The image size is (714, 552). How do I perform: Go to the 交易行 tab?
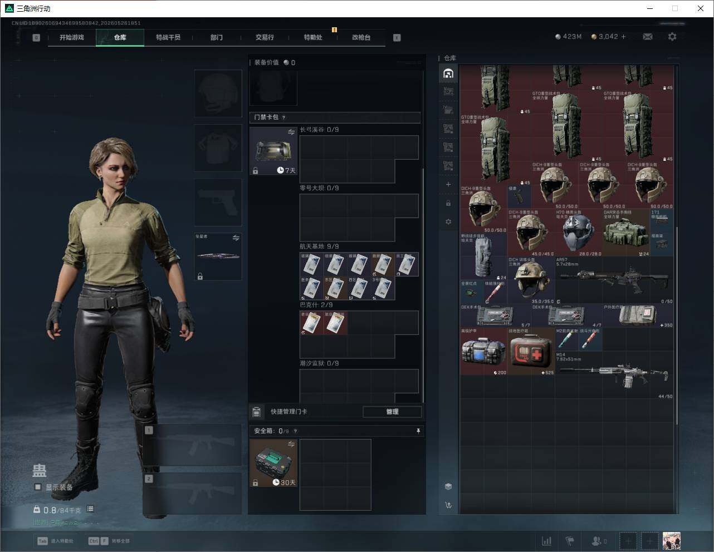pos(265,37)
